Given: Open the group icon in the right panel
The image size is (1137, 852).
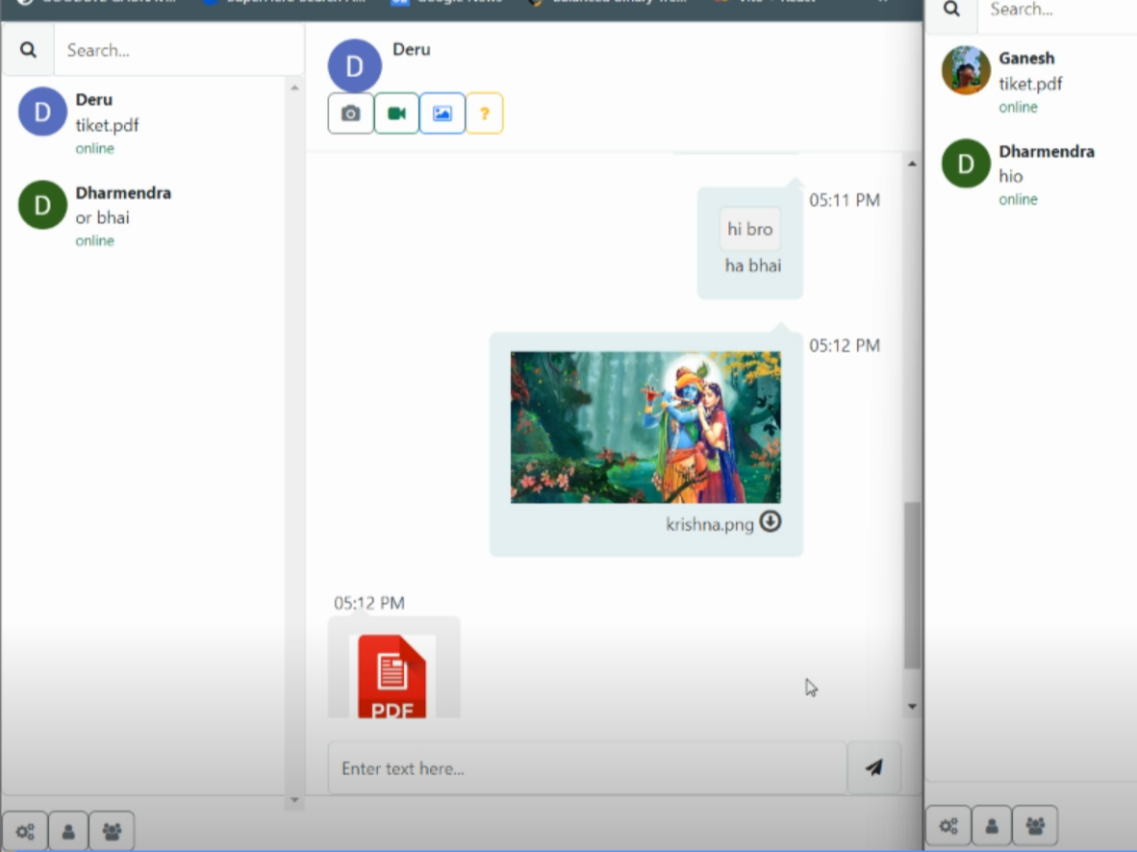Looking at the screenshot, I should tap(1034, 825).
